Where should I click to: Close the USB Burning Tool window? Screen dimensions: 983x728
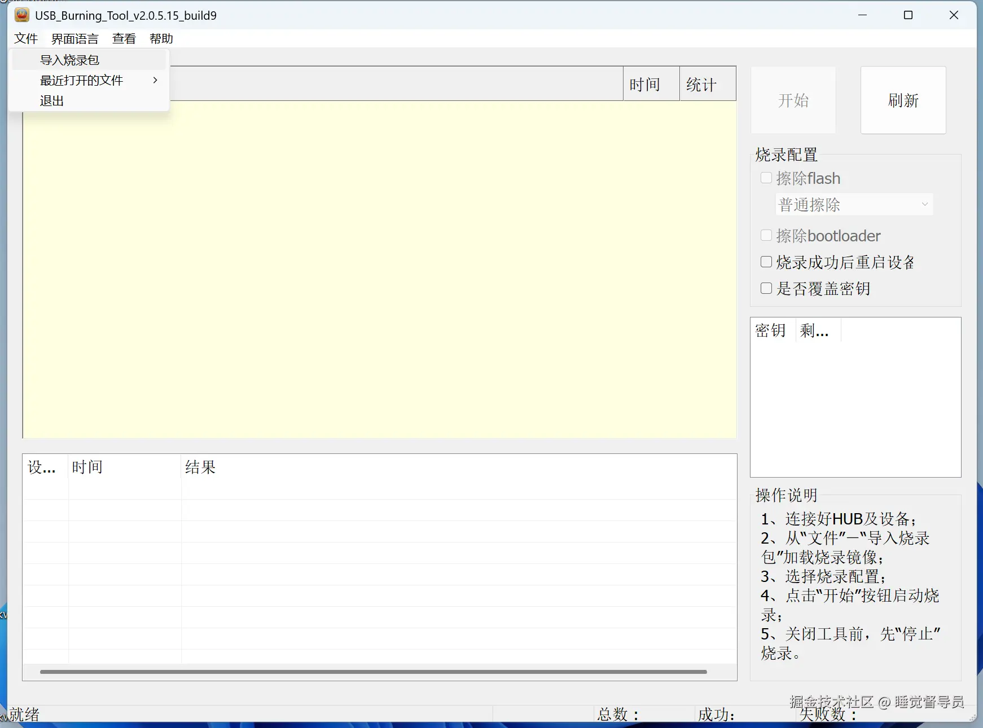point(954,15)
